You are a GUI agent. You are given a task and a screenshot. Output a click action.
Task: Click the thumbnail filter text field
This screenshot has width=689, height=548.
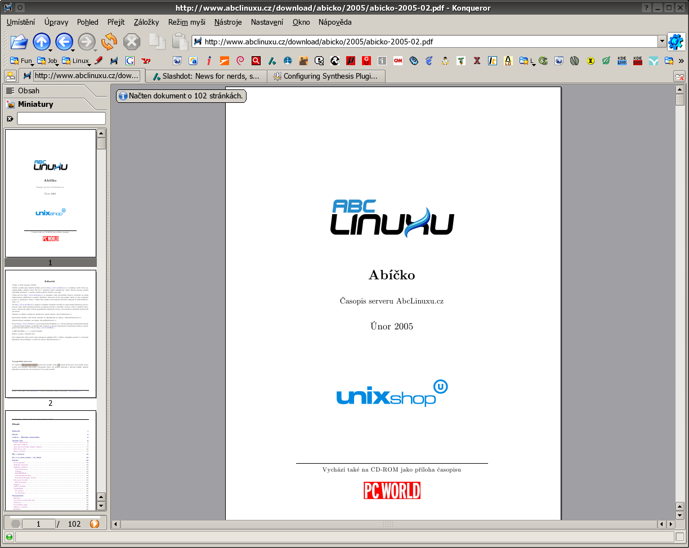[x=61, y=119]
